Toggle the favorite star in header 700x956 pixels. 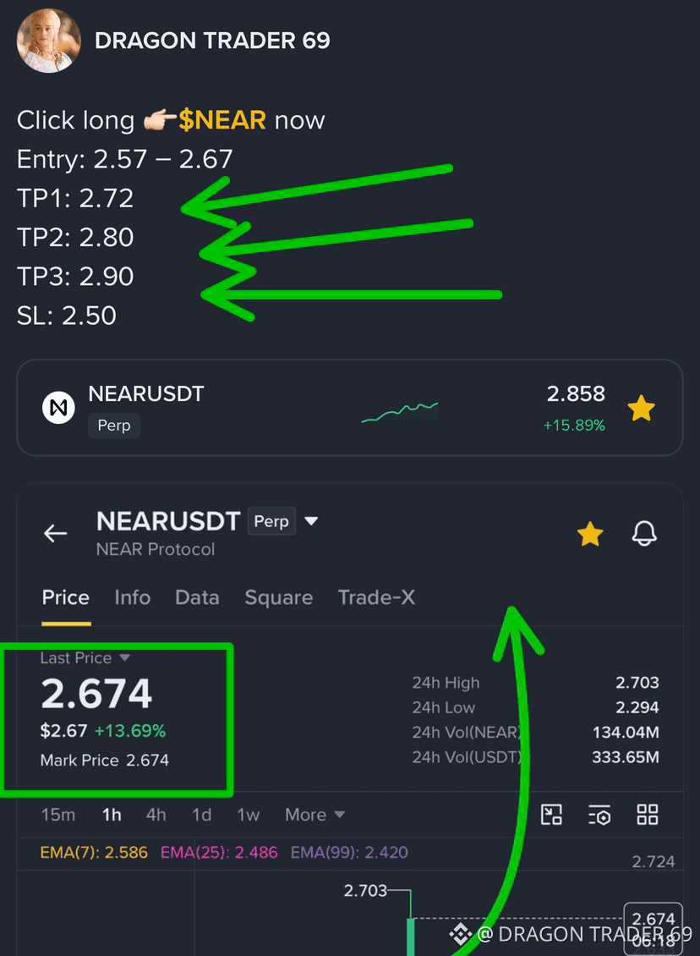click(590, 534)
